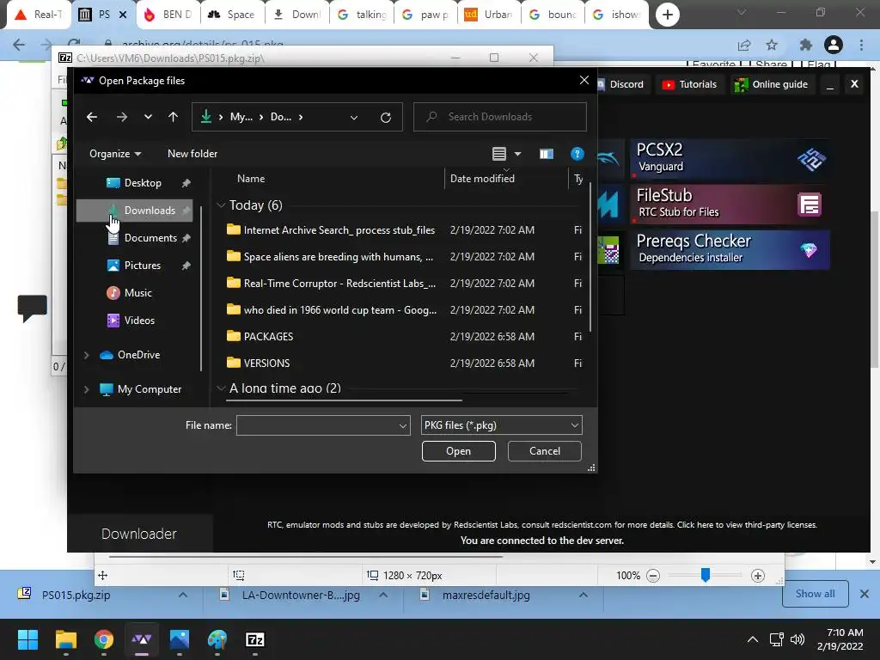Open the address bar path dropdown
Screen dimensions: 880x660
[353, 117]
